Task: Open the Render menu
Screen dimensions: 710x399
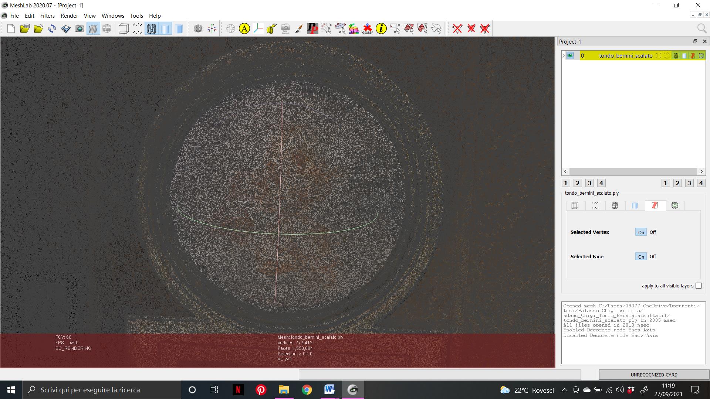Action: (x=69, y=16)
